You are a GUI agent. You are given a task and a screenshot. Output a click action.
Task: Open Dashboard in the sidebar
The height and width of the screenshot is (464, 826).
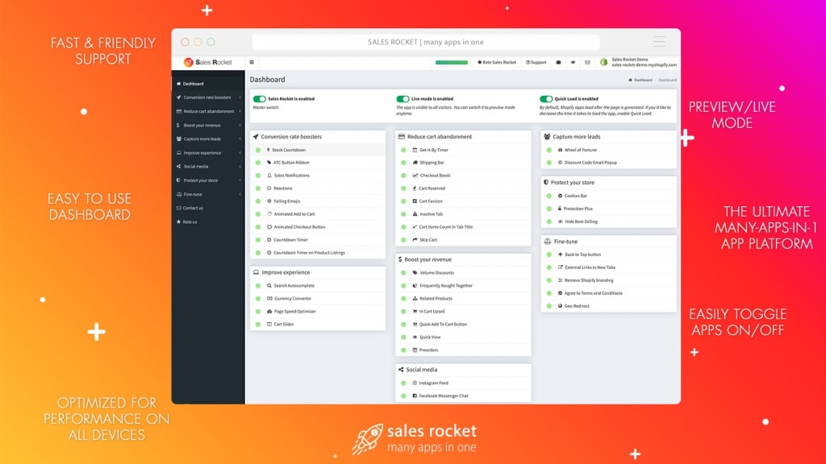(208, 84)
